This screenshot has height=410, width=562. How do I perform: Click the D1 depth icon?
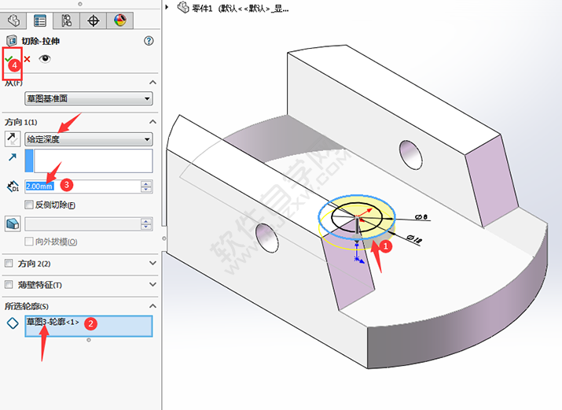click(13, 187)
